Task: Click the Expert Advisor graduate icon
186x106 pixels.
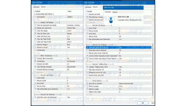Action: (111, 19)
